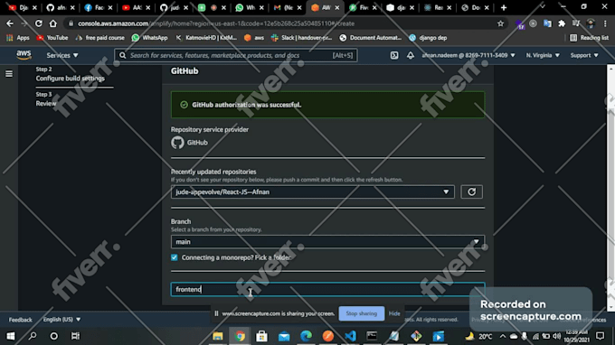The height and width of the screenshot is (345, 615).
Task: Open the notifications bell icon
Action: [411, 55]
